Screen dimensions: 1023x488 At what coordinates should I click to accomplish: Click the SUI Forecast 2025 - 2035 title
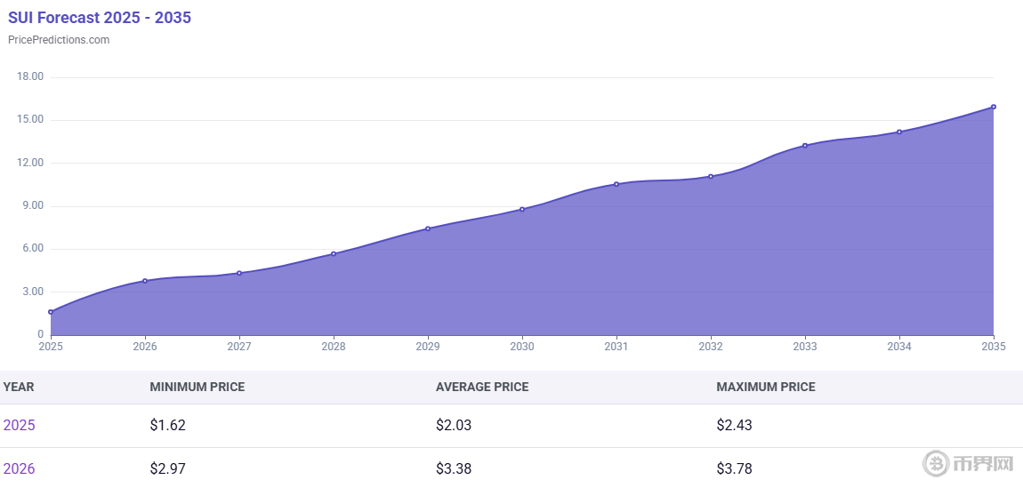pos(100,18)
